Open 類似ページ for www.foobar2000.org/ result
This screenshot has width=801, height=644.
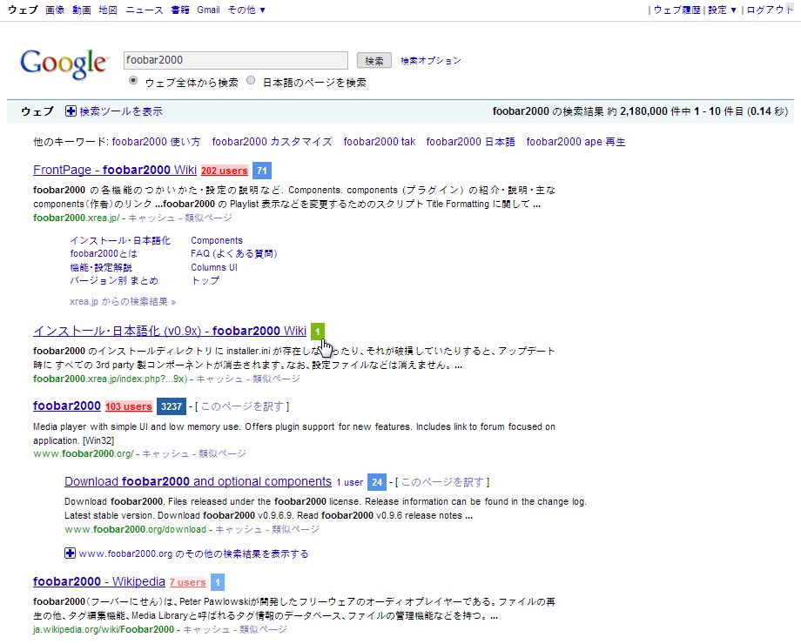tap(222, 453)
